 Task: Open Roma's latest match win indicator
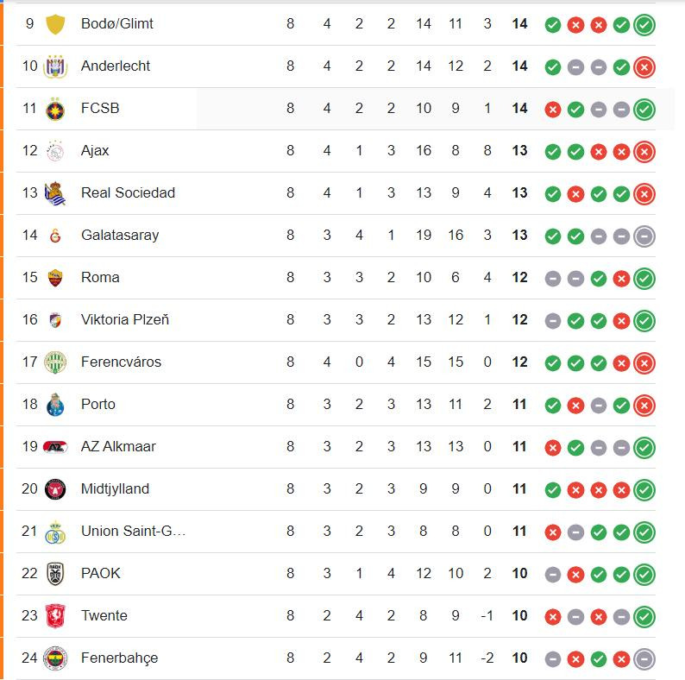click(x=644, y=279)
